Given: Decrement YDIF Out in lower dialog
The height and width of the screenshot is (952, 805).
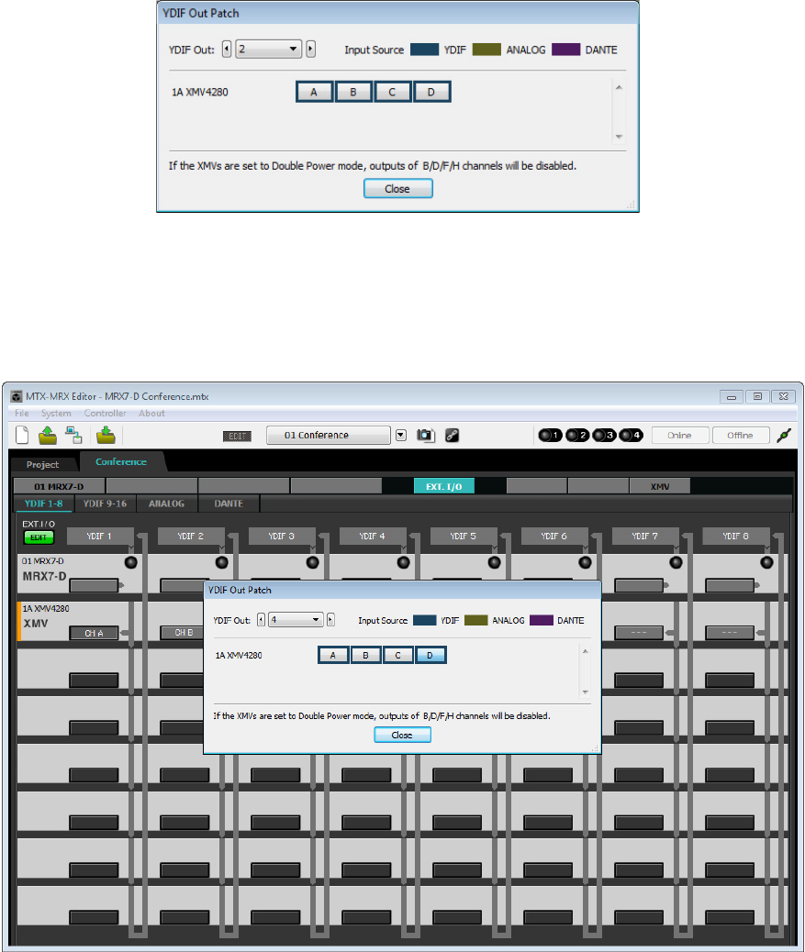Looking at the screenshot, I should [262, 620].
